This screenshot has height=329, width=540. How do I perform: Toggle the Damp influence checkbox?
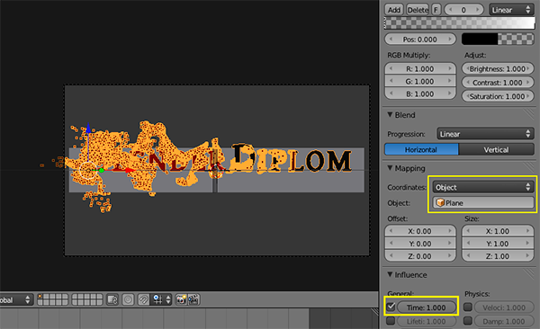[468, 321]
